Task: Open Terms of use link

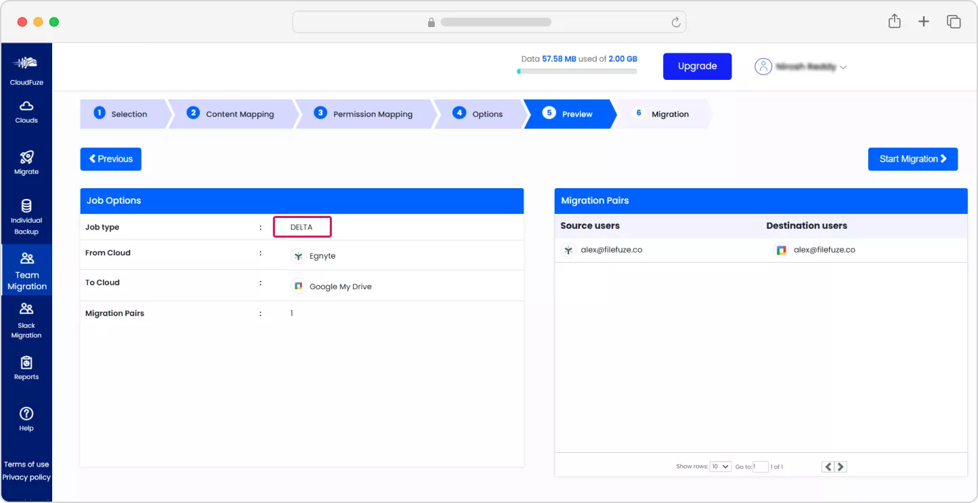Action: (26, 464)
